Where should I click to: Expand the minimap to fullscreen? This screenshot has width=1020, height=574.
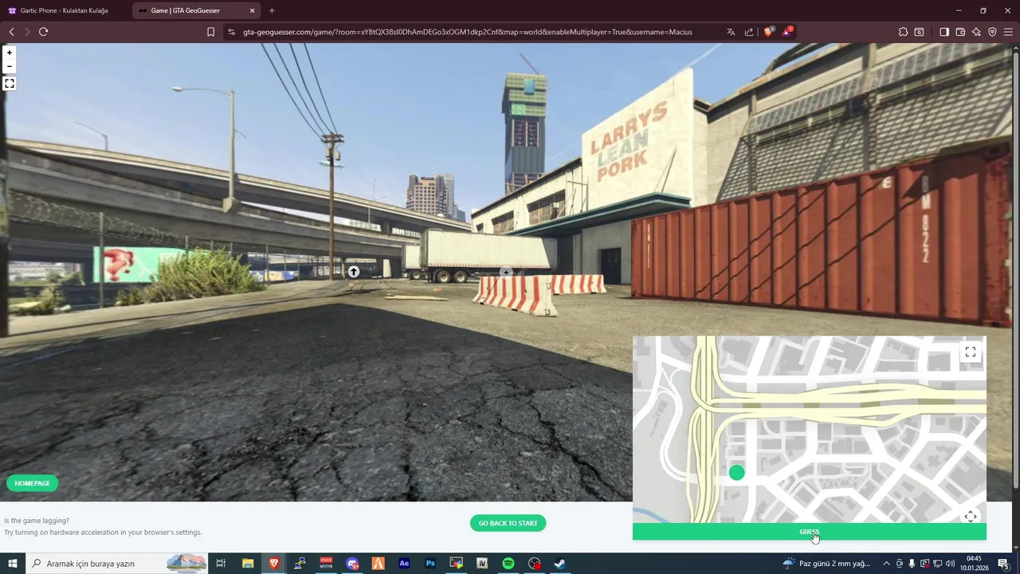(x=970, y=352)
